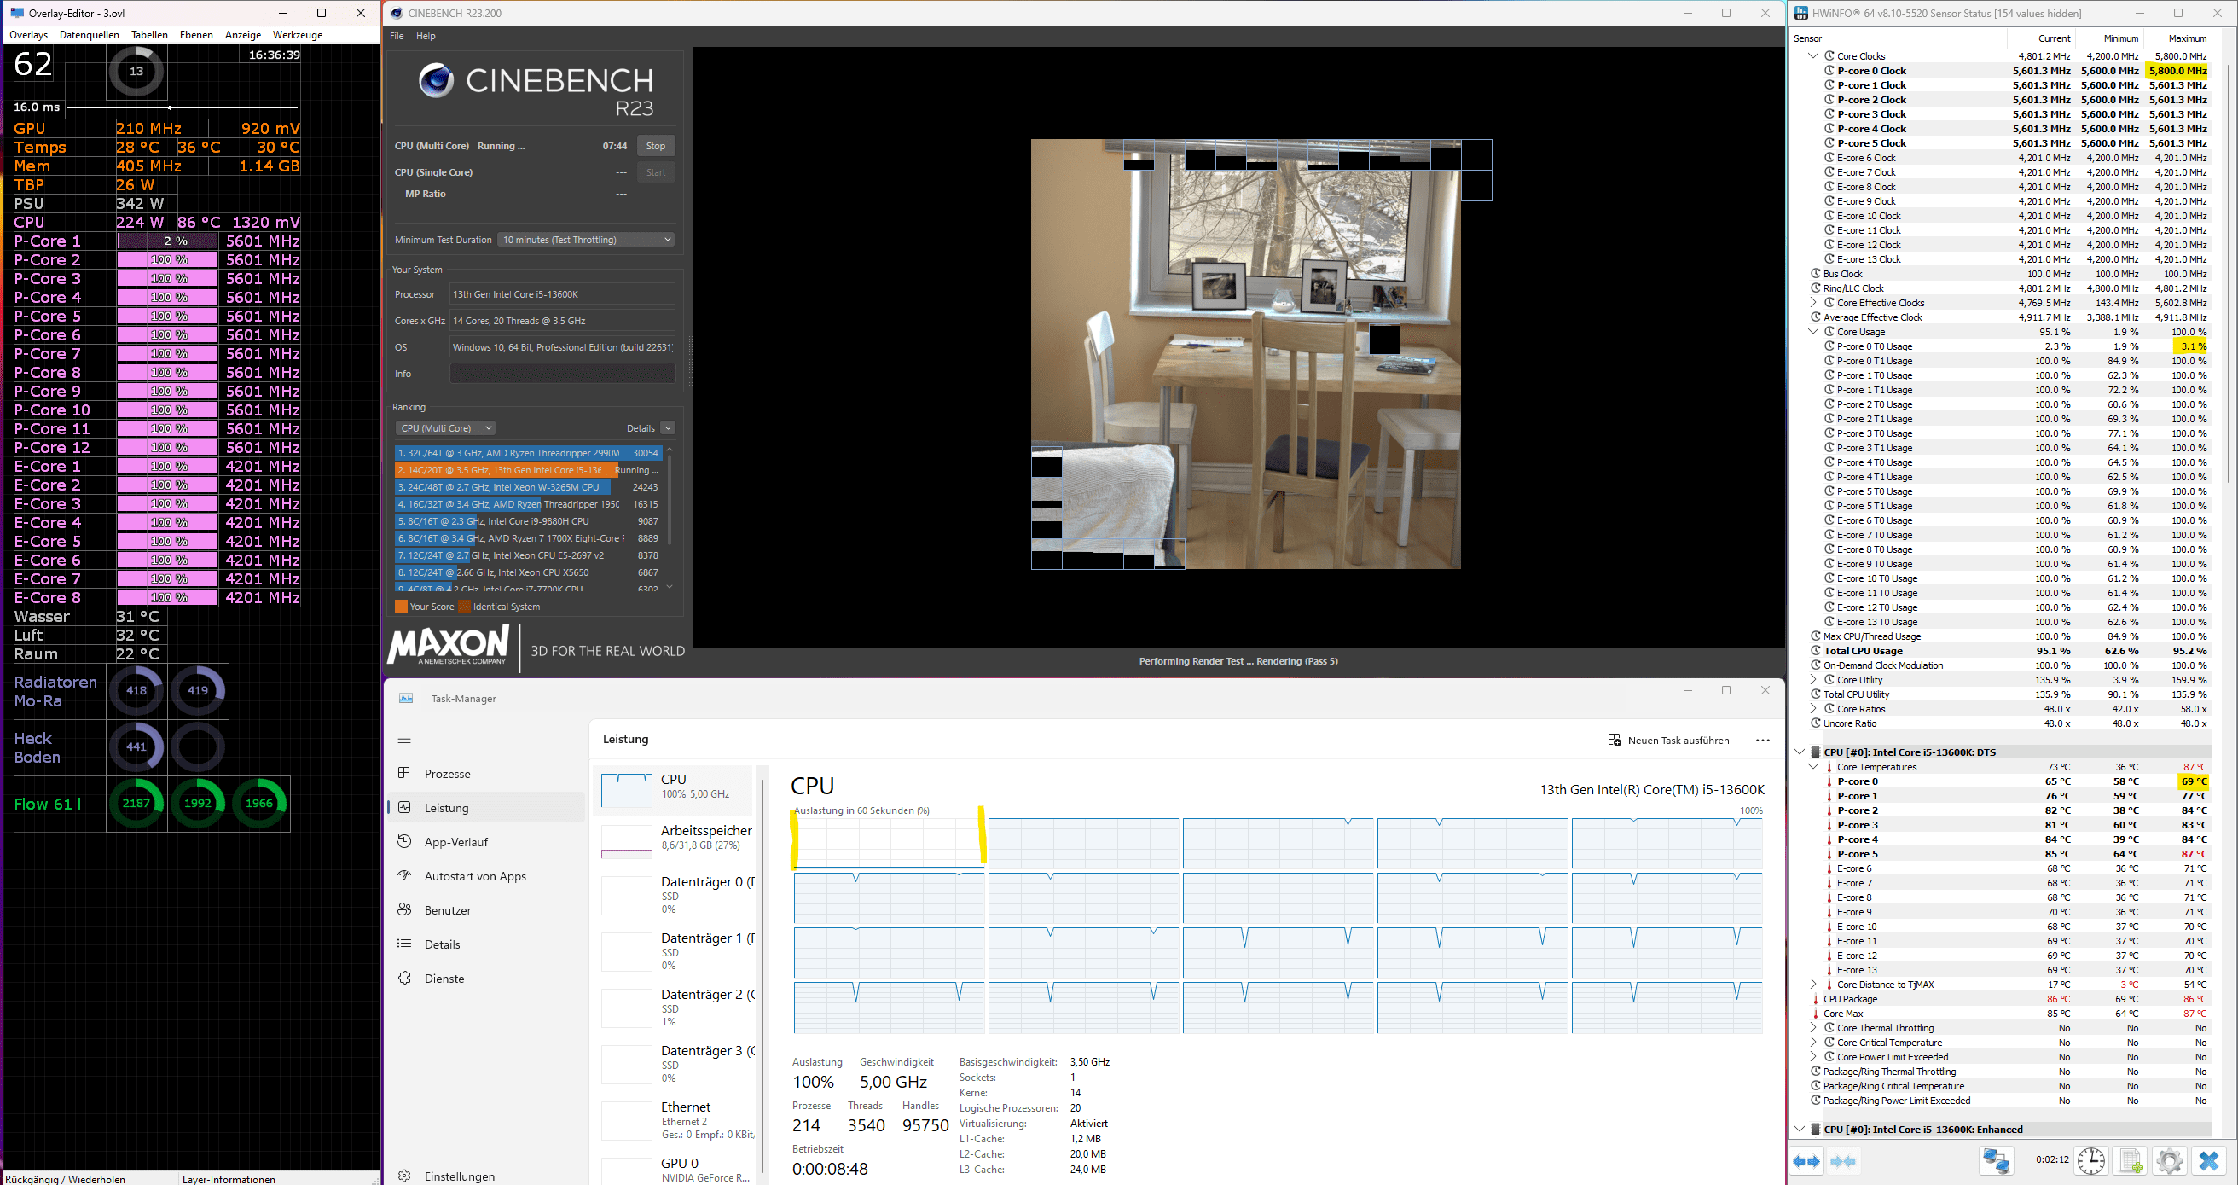Stop the running multi core test

(655, 146)
